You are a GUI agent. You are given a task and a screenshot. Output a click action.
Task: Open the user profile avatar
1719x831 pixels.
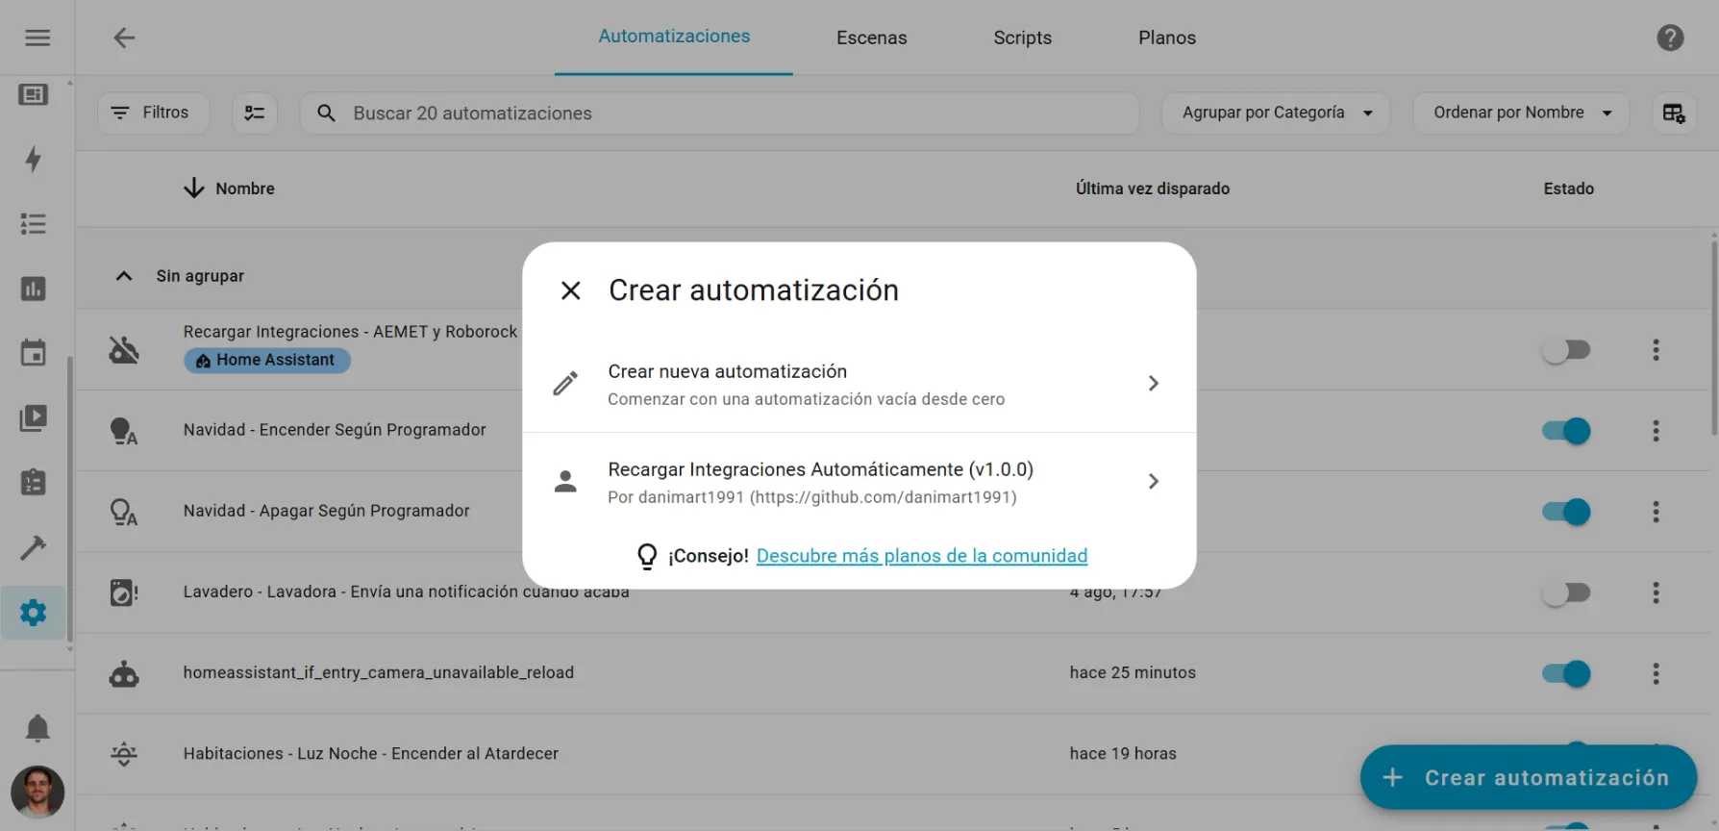(37, 792)
